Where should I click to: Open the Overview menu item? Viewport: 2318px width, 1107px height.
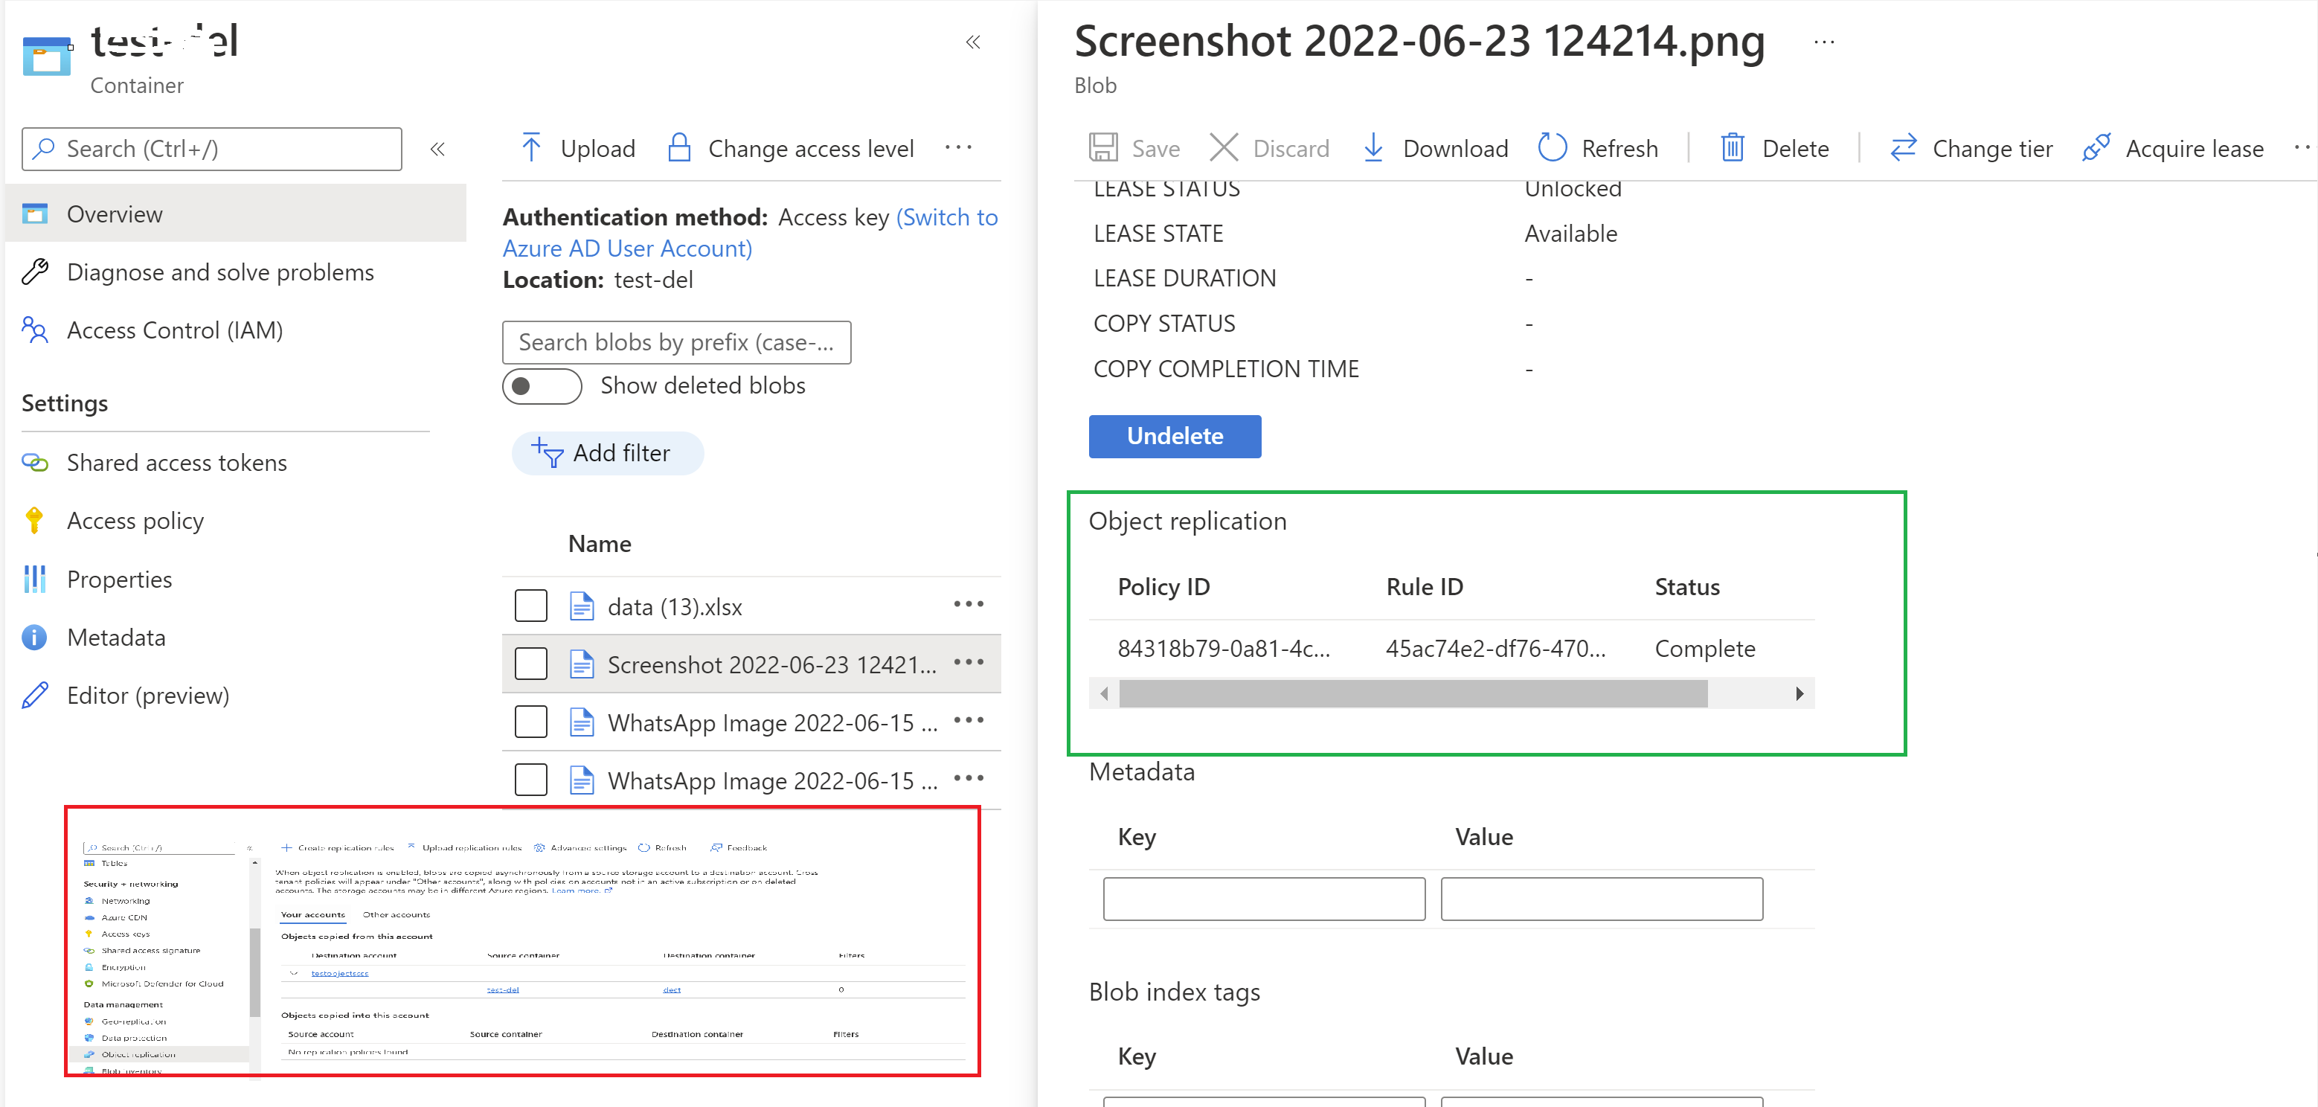pyautogui.click(x=236, y=214)
